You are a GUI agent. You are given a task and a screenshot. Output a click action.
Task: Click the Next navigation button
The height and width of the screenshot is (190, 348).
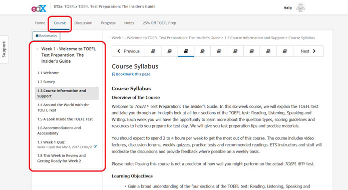tap(308, 51)
